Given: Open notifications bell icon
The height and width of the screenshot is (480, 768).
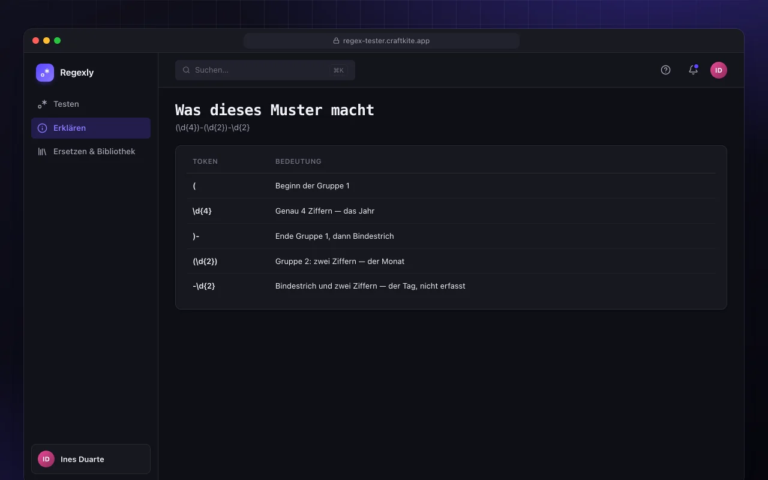Looking at the screenshot, I should click(693, 70).
